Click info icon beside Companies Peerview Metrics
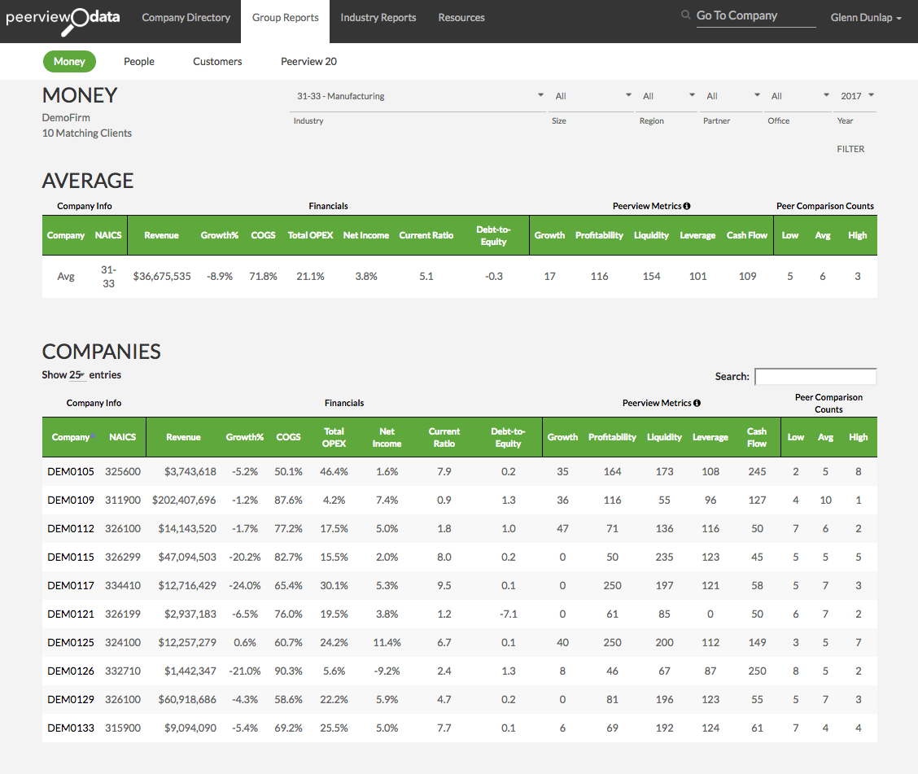This screenshot has height=774, width=918. pyautogui.click(x=697, y=403)
